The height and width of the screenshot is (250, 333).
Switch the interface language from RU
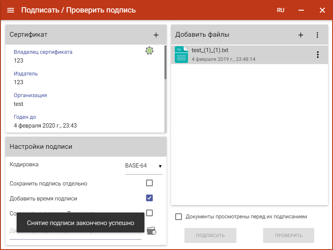[x=281, y=10]
